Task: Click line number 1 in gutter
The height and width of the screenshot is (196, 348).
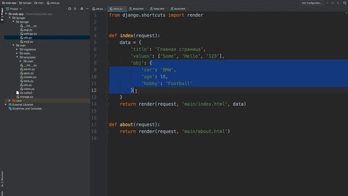Action: [x=95, y=15]
